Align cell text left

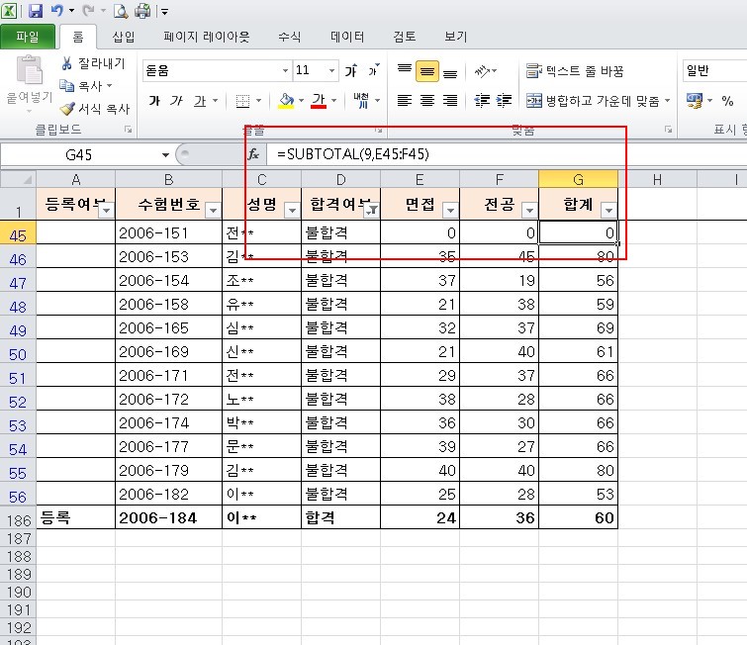click(405, 101)
